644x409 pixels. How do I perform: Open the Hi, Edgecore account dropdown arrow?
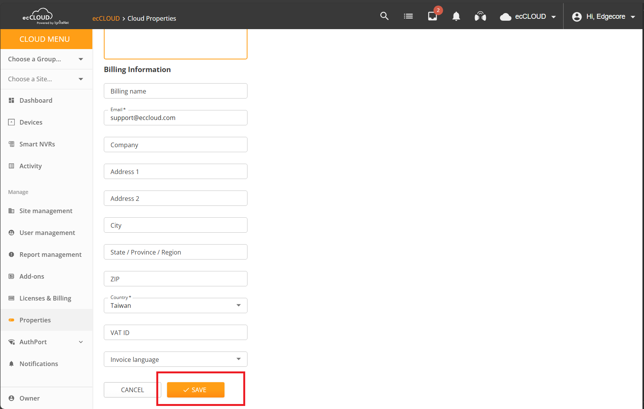click(x=633, y=17)
